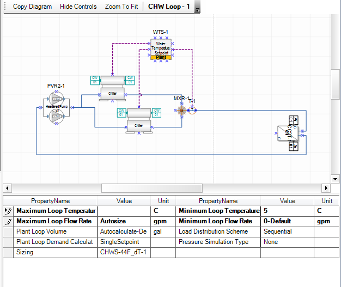Click the upper chiller component

pyautogui.click(x=112, y=88)
